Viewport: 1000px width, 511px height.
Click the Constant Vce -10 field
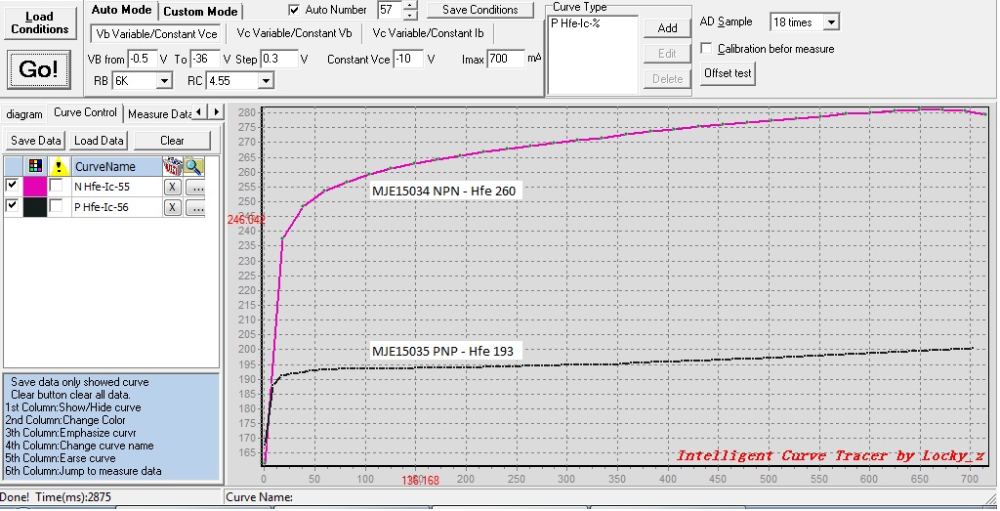coord(407,59)
